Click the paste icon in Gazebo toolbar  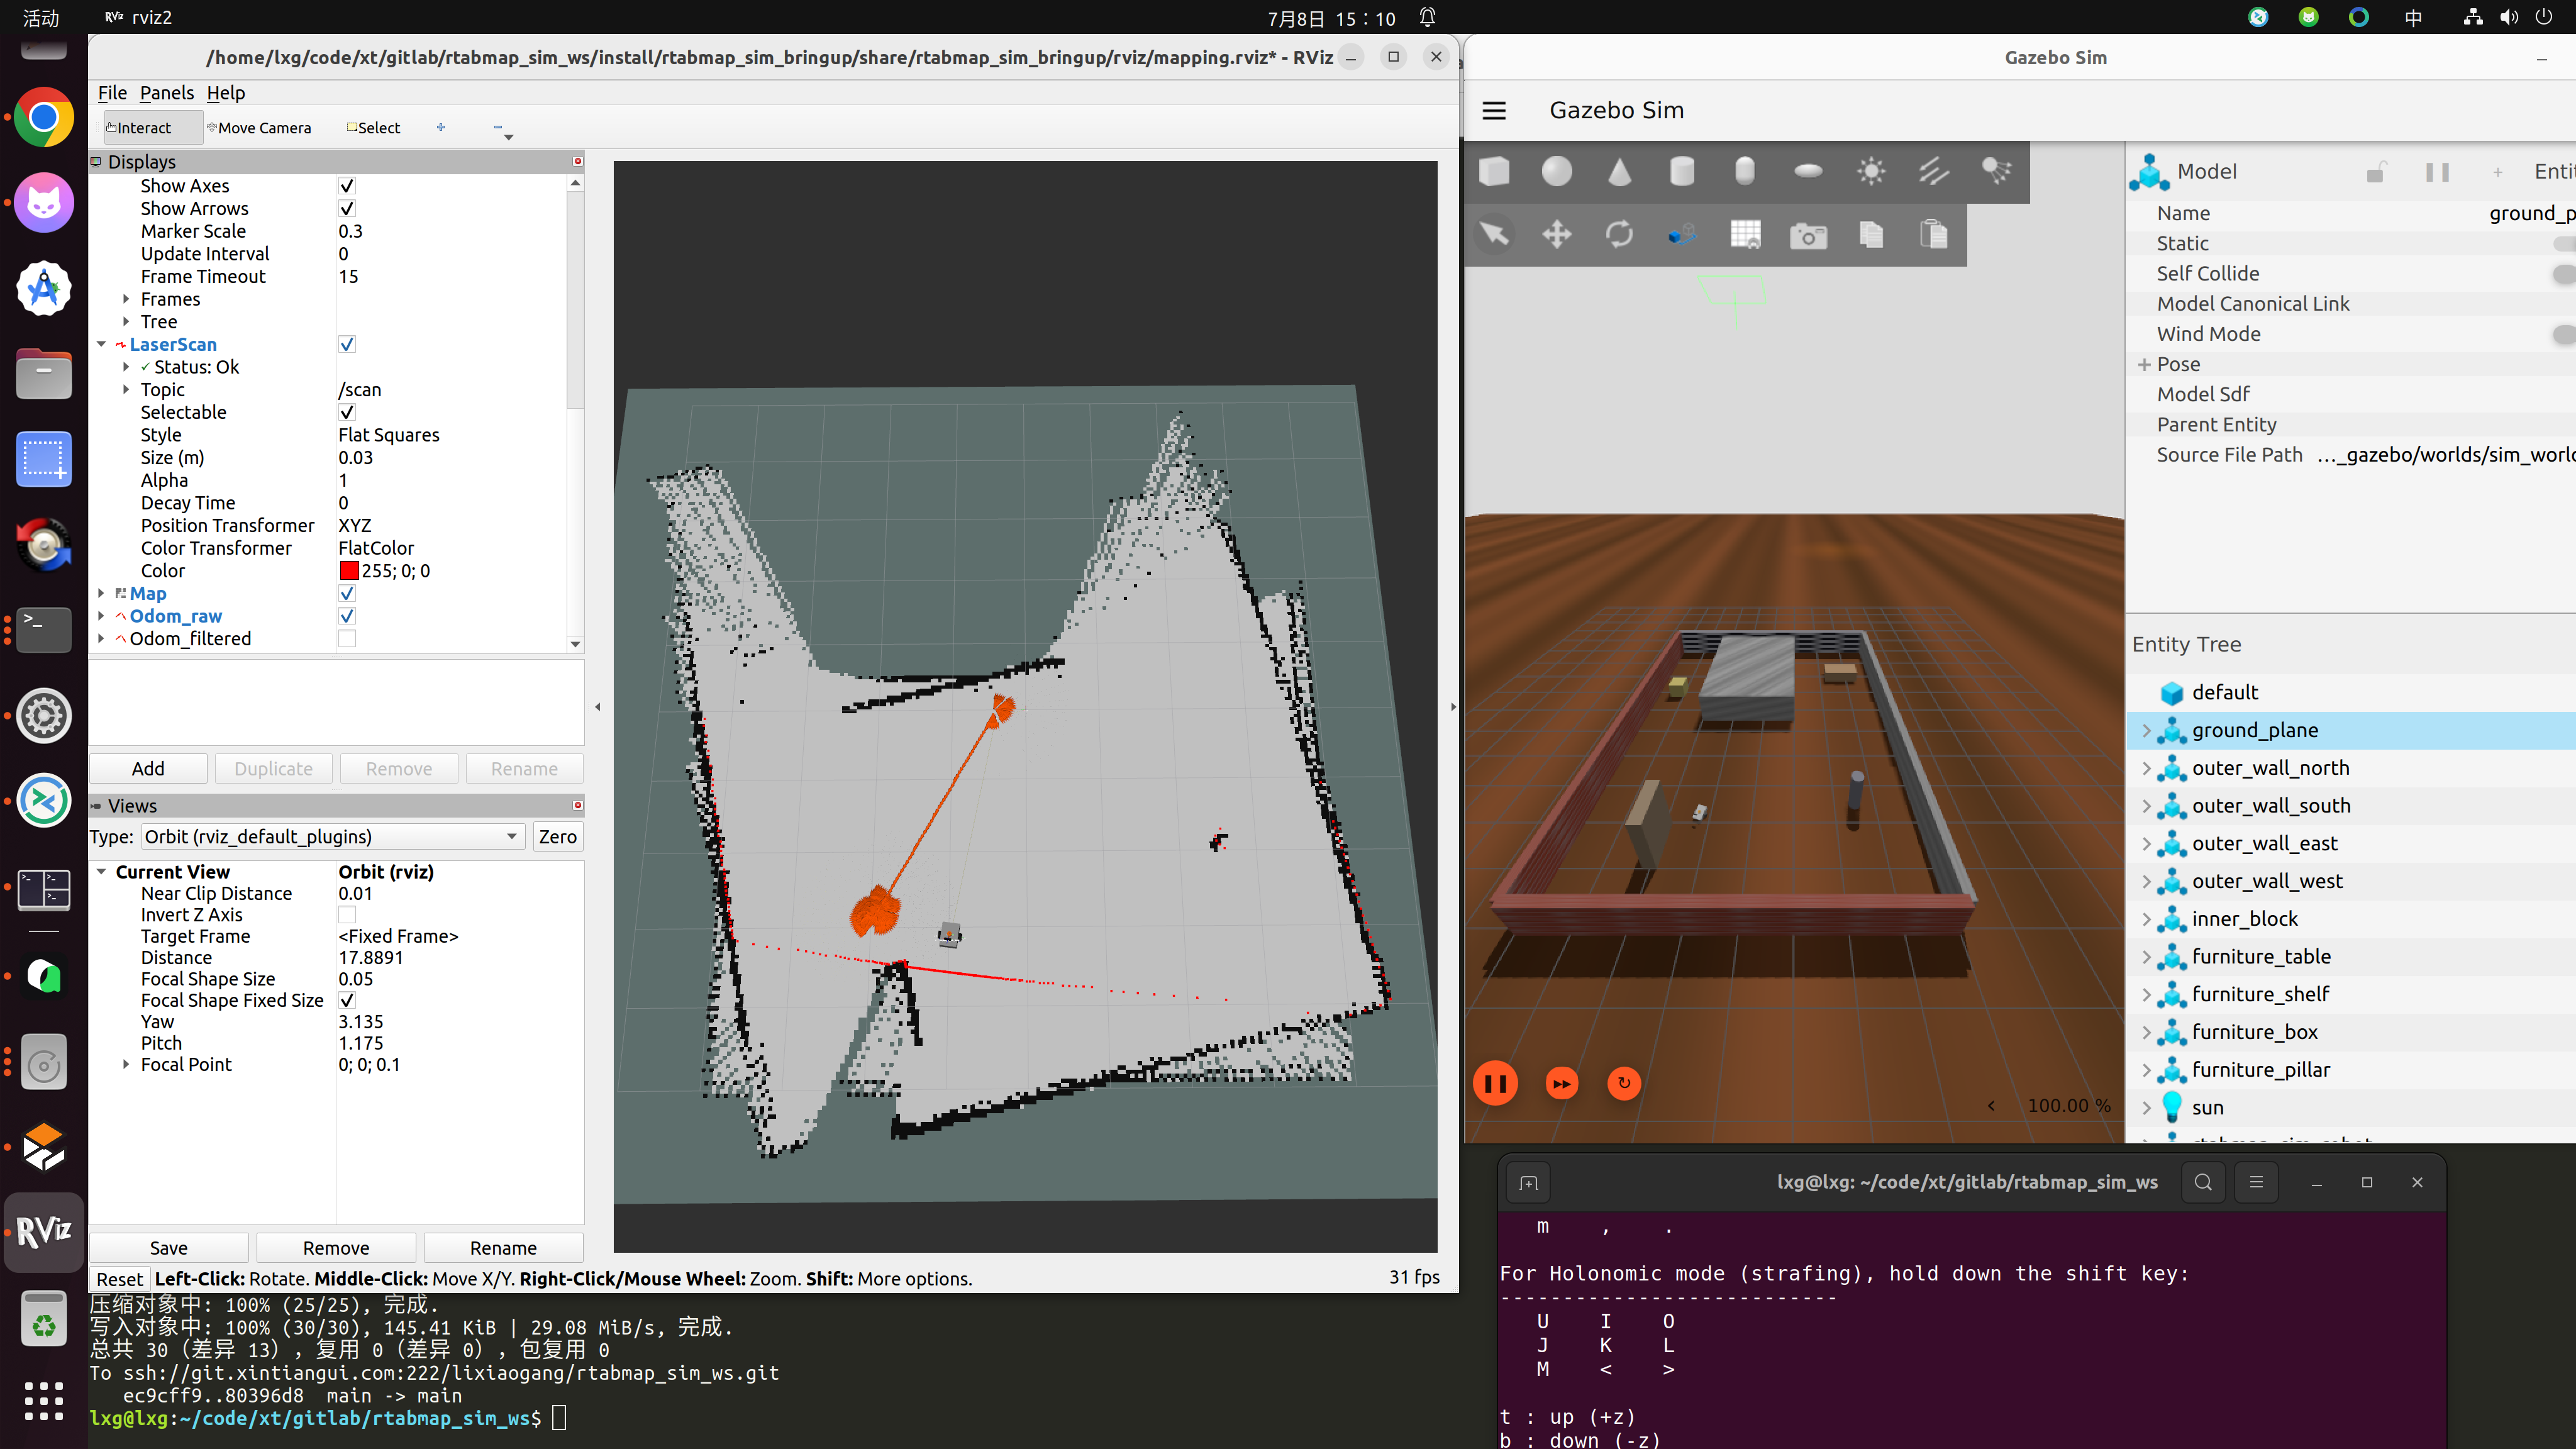coord(1934,235)
